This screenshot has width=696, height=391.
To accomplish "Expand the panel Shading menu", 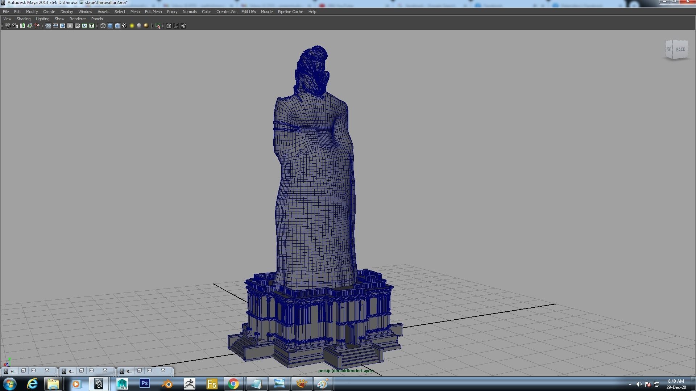I will 24,19.
